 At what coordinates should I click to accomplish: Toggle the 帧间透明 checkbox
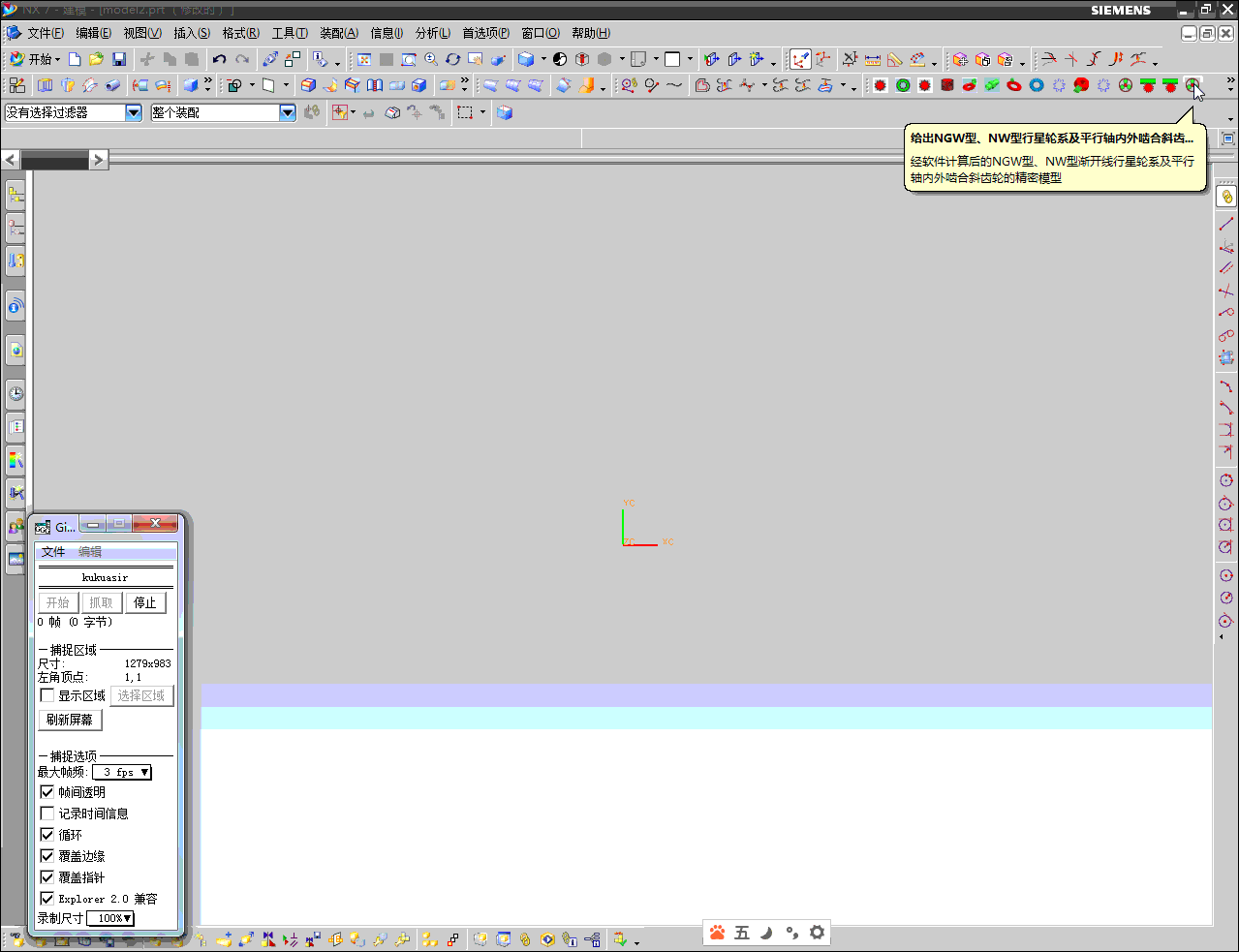(47, 792)
